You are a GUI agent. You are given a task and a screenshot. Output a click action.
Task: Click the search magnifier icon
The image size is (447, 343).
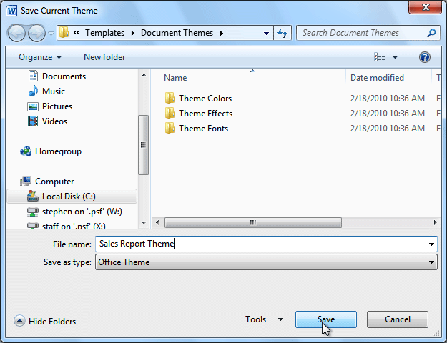click(x=431, y=33)
